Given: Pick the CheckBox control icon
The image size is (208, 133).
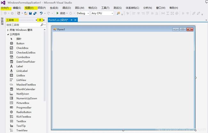Looking at the screenshot, I should 12,48.
